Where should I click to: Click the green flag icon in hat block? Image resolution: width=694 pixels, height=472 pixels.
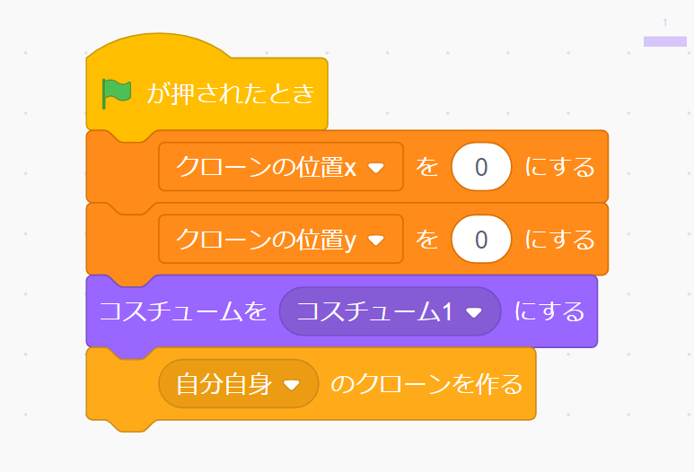click(117, 94)
